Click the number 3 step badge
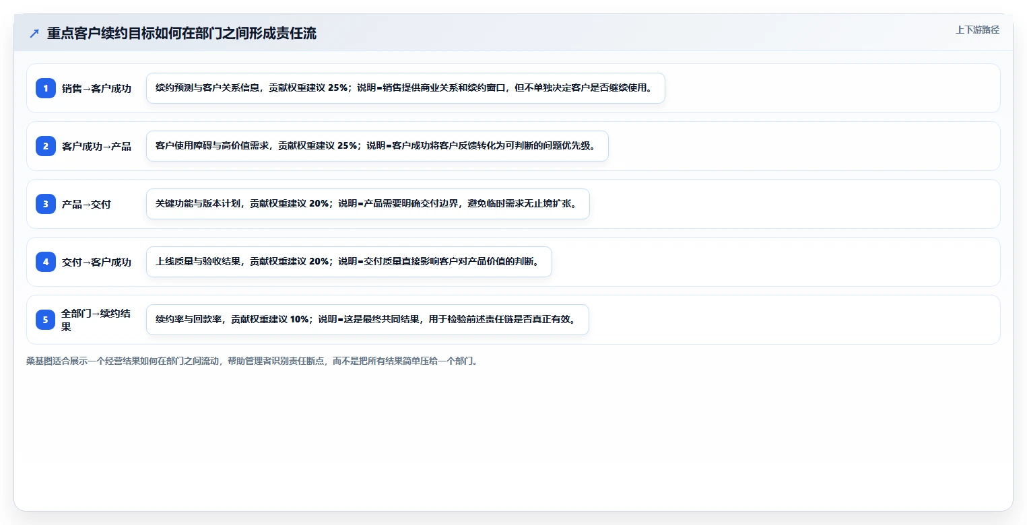The height and width of the screenshot is (525, 1027). (46, 204)
